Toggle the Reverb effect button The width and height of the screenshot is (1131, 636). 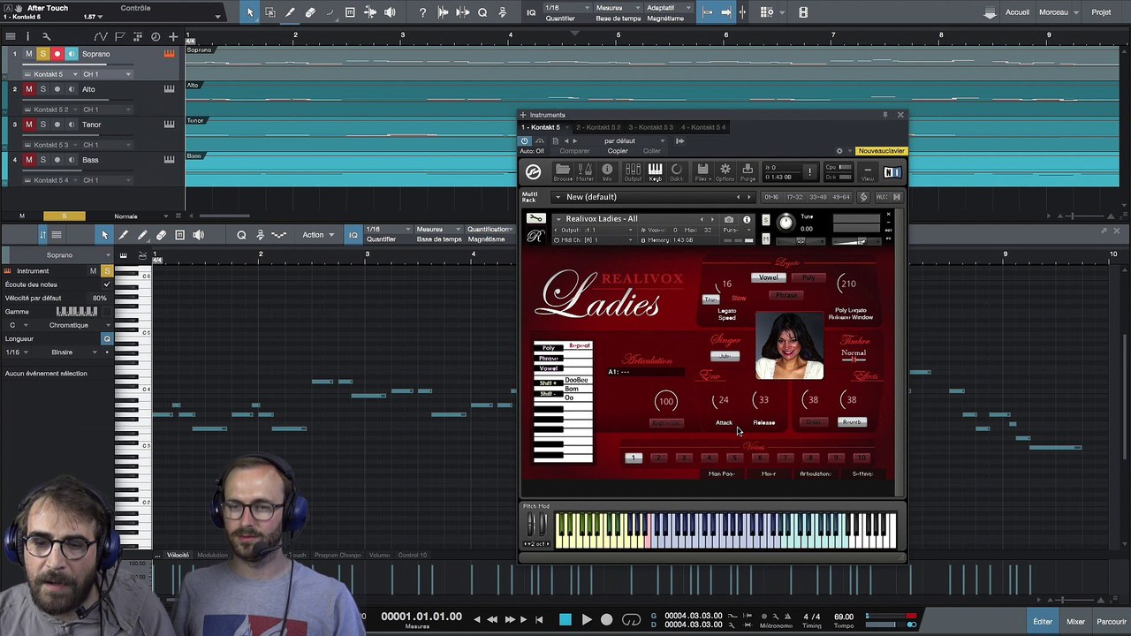852,422
